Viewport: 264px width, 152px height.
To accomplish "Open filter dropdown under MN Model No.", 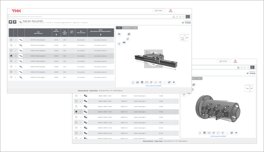I will pyautogui.click(x=56, y=34).
